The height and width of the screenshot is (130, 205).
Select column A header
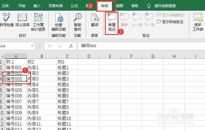coord(16,56)
